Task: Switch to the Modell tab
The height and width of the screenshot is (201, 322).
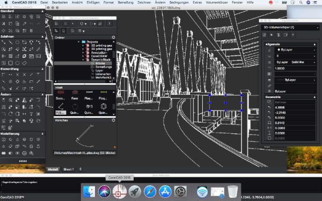Action: click(53, 169)
